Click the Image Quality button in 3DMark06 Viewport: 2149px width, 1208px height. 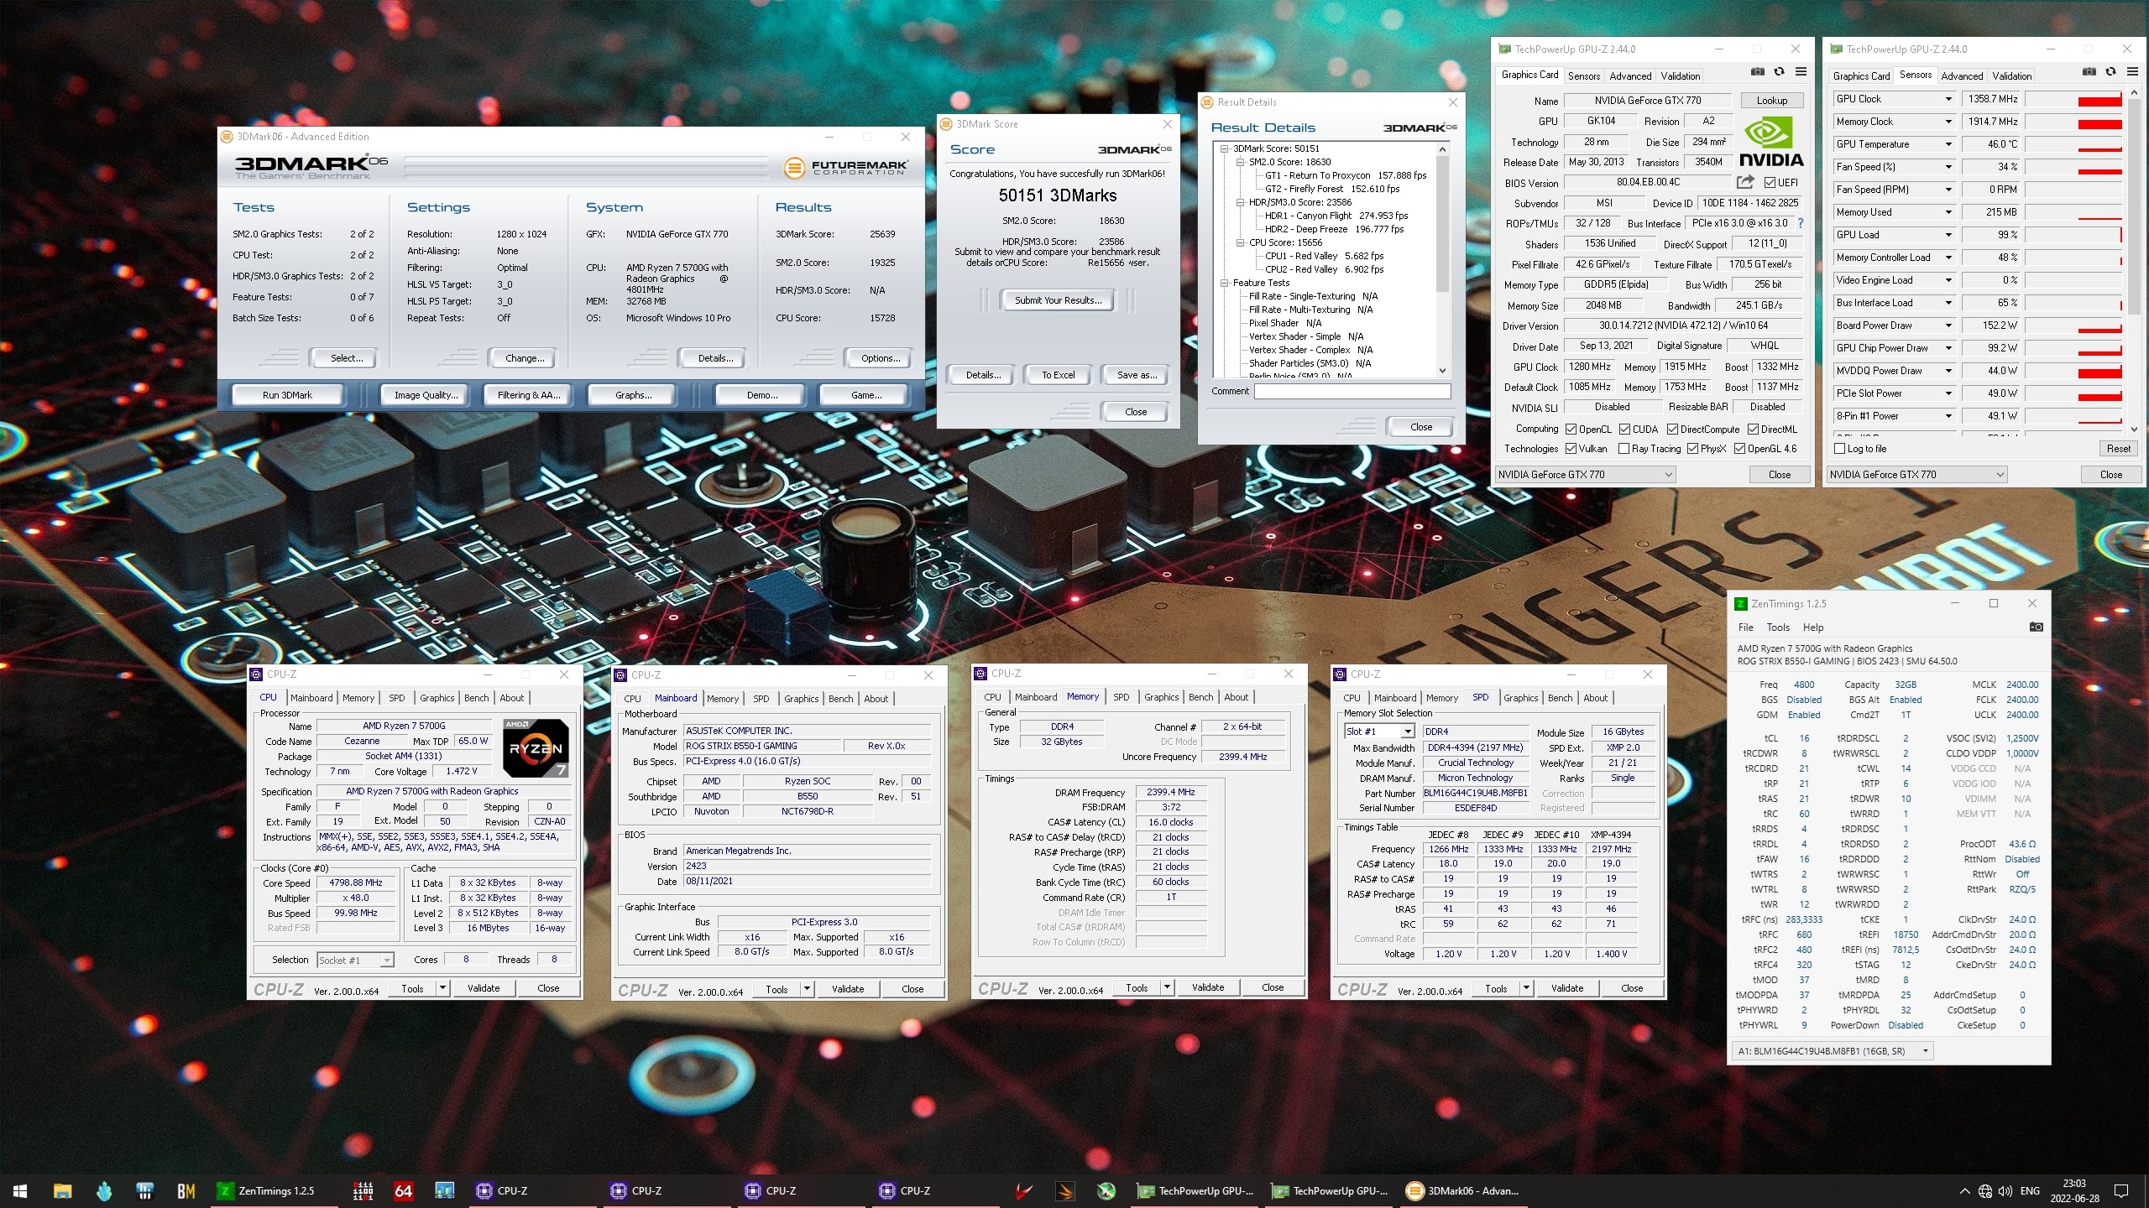(426, 394)
